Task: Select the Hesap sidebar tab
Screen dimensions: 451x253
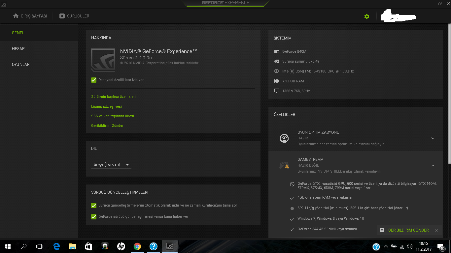Action: point(18,49)
